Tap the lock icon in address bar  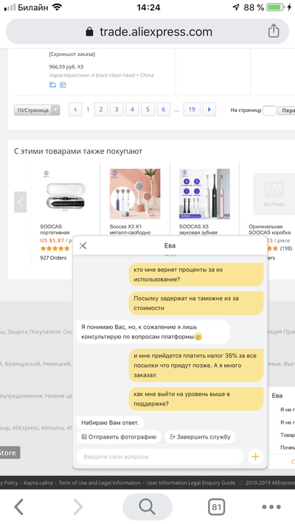click(89, 32)
